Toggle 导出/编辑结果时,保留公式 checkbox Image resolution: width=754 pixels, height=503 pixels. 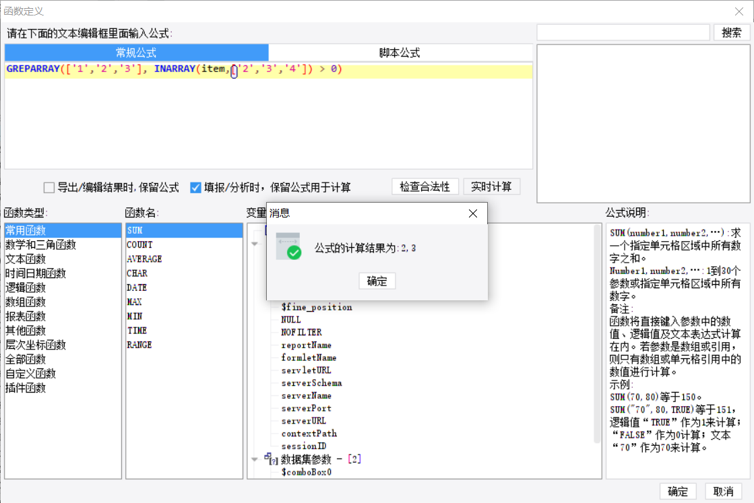point(49,187)
